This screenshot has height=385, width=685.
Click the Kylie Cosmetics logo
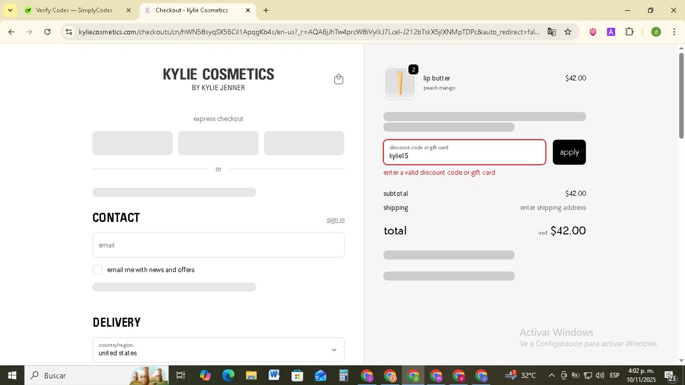(218, 79)
